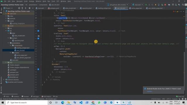
Task: Click the Project panel horizontal scrollbar
Action: click(10, 94)
